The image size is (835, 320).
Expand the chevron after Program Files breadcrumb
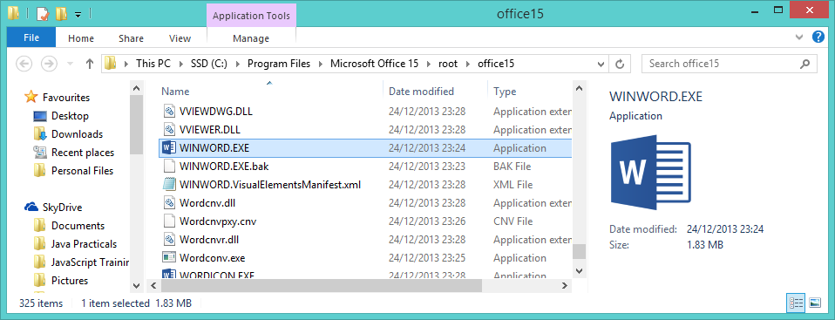click(x=321, y=64)
